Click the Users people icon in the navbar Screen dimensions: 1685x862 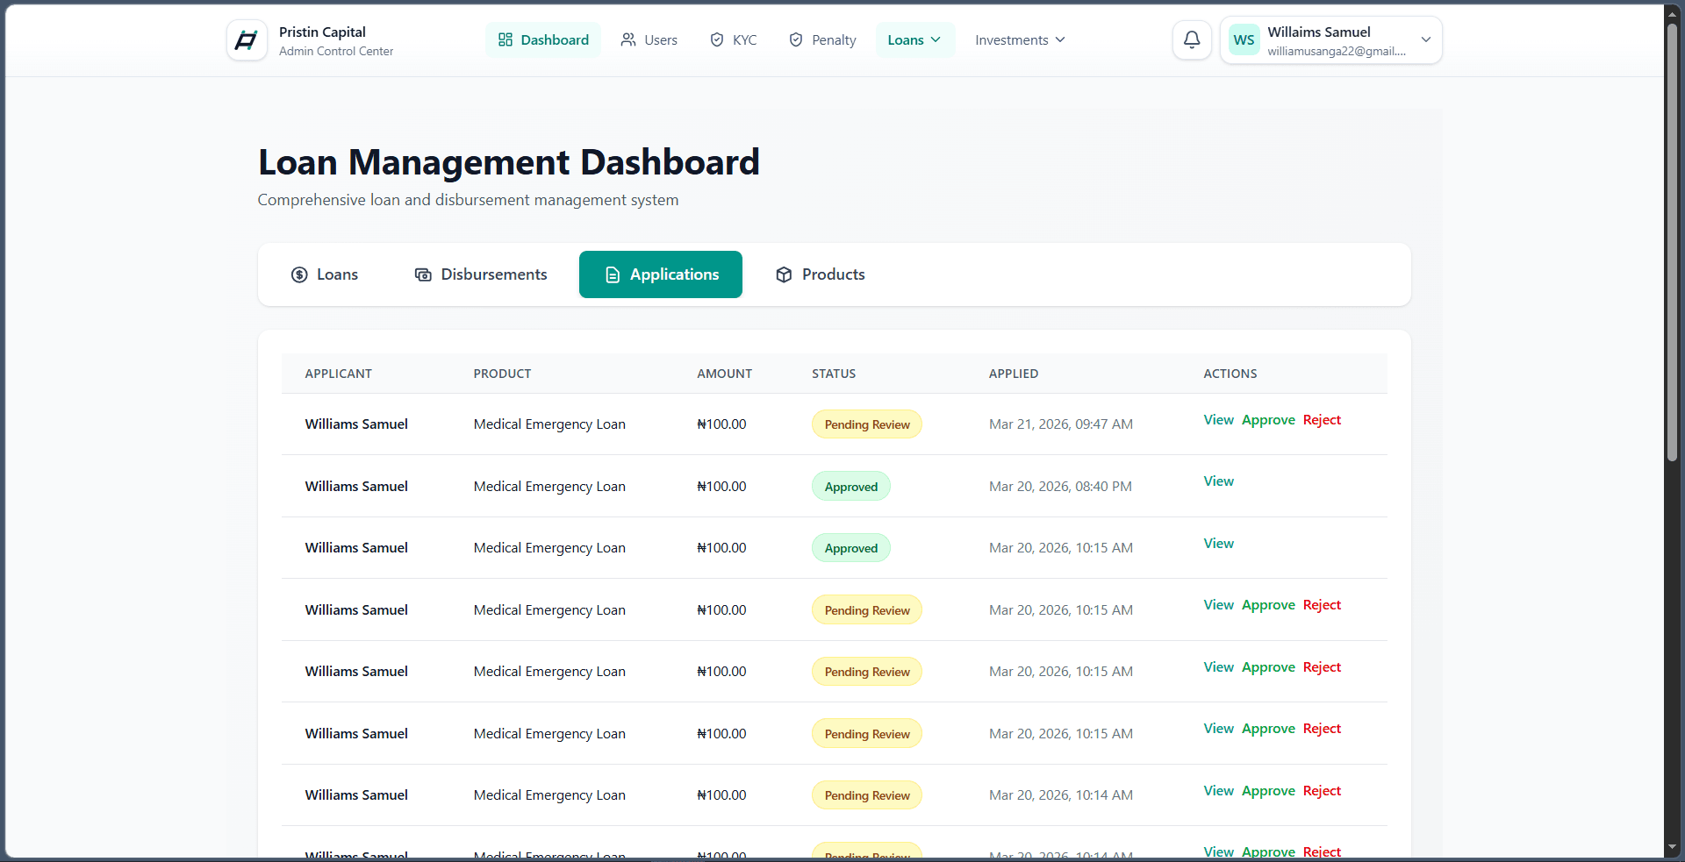click(628, 39)
